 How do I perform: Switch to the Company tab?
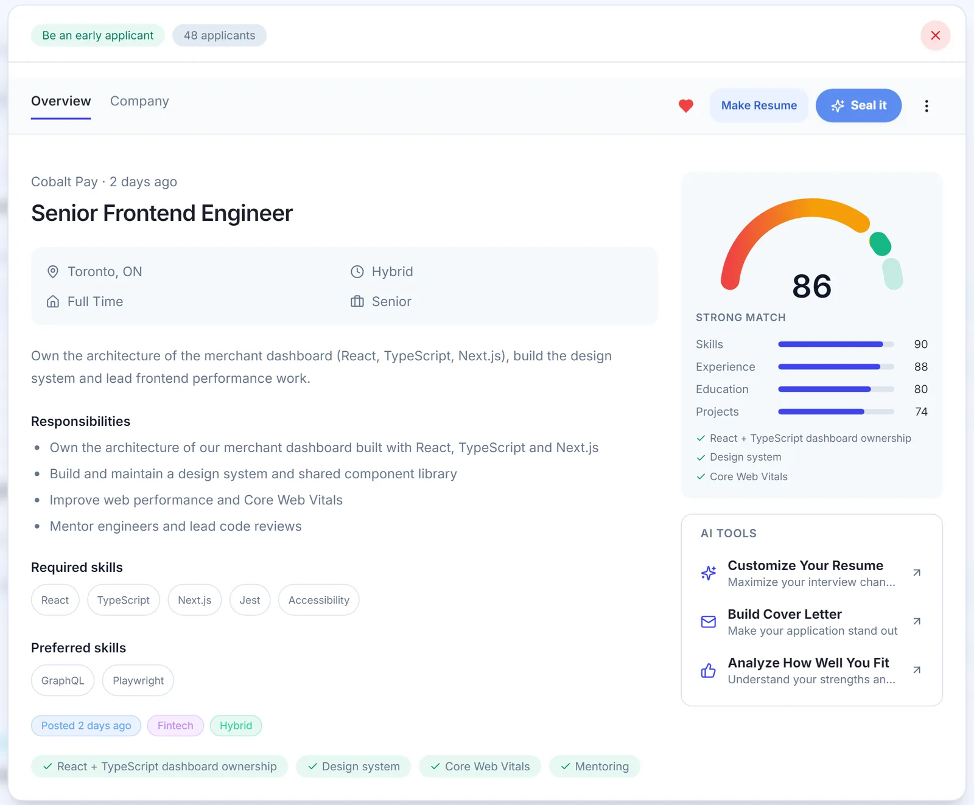[x=139, y=102]
